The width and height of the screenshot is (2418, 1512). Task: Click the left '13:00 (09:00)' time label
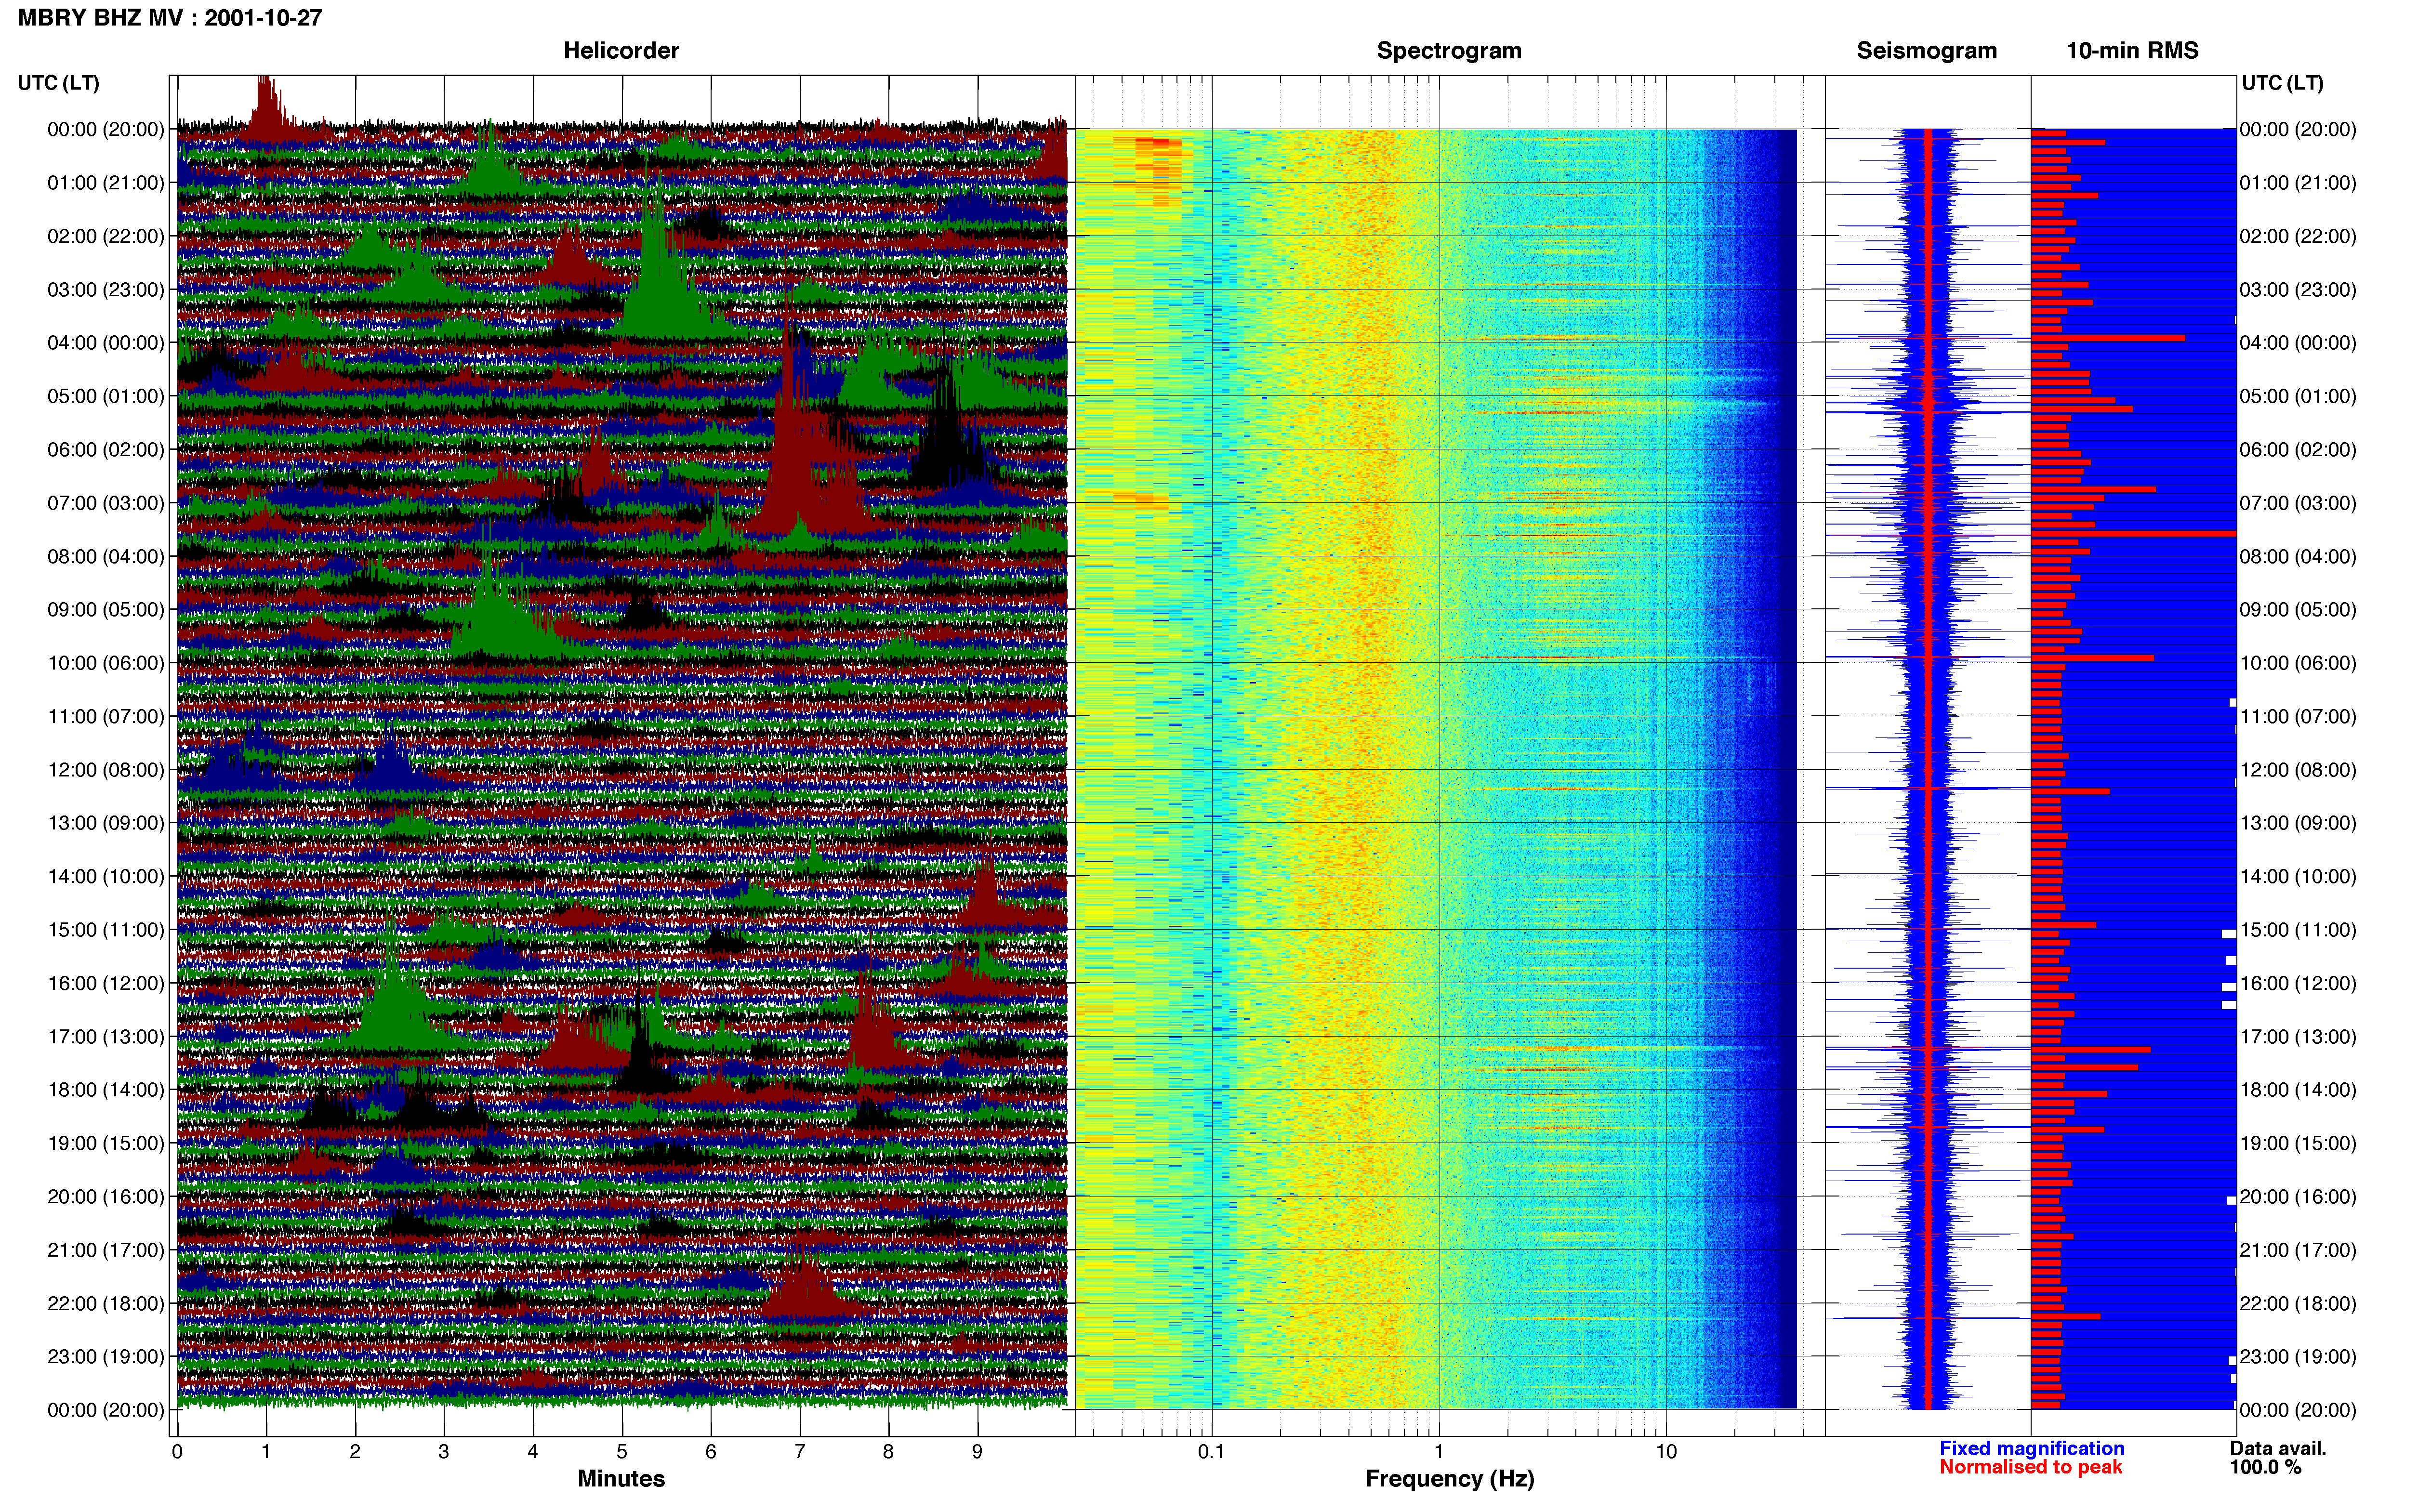[x=106, y=823]
